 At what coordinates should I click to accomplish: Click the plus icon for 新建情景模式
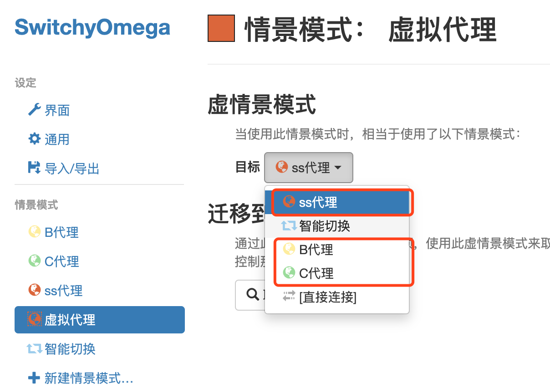pos(35,378)
